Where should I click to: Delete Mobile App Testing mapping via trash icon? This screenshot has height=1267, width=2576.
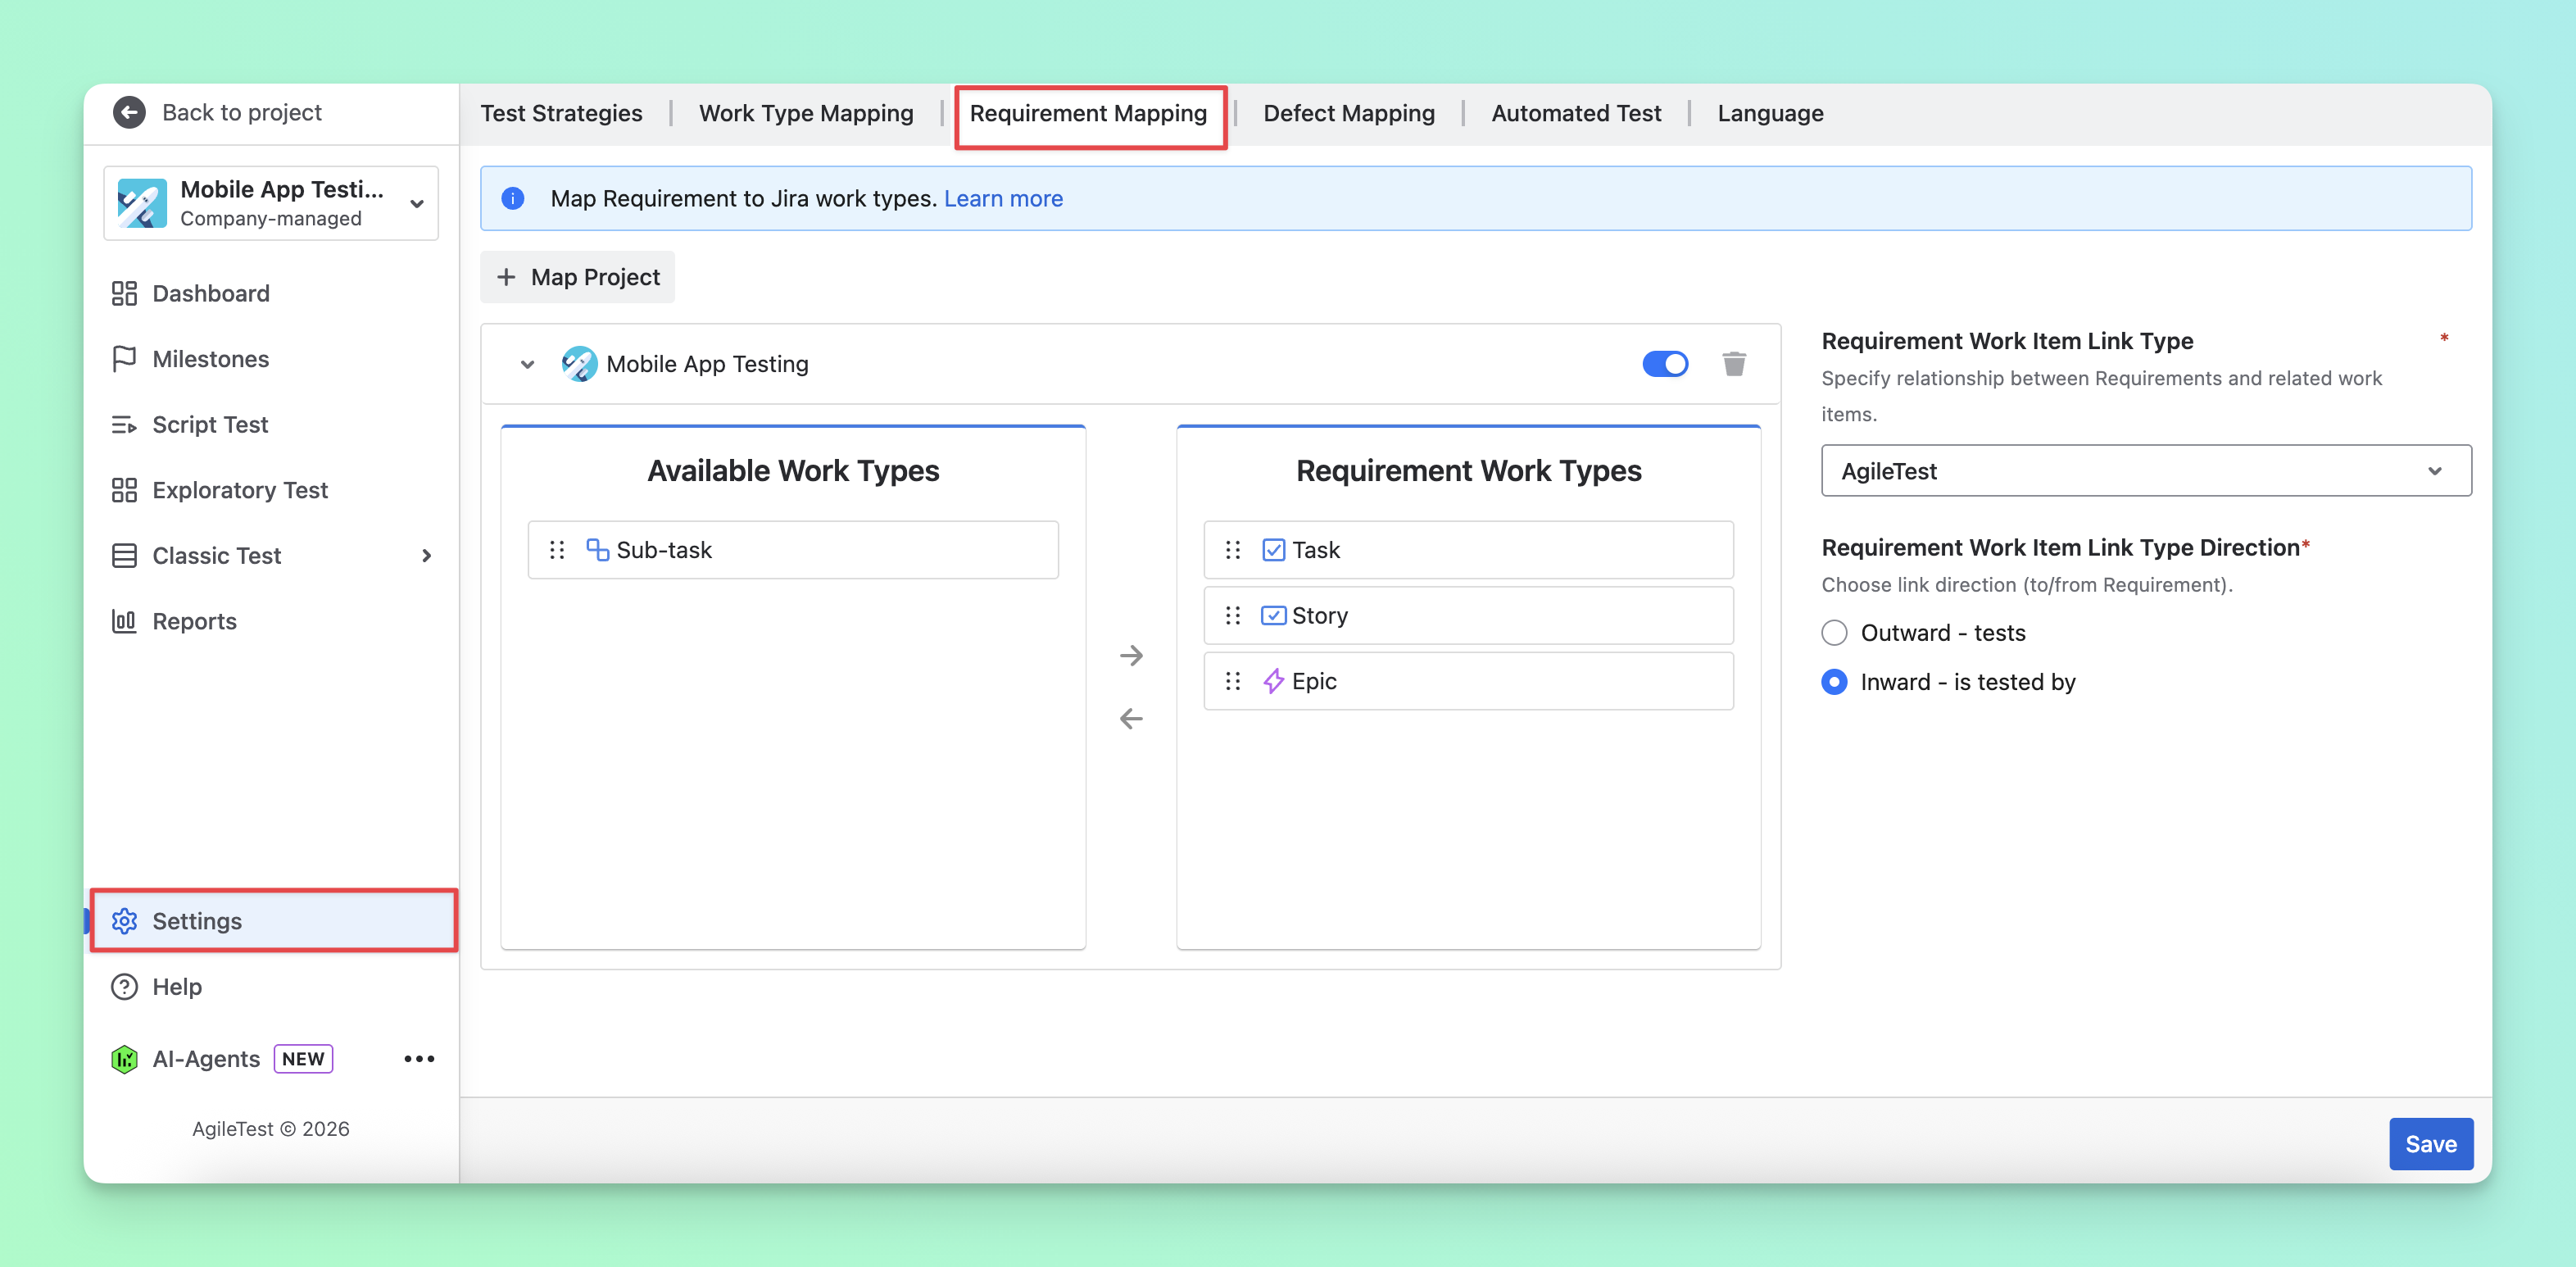click(1734, 364)
